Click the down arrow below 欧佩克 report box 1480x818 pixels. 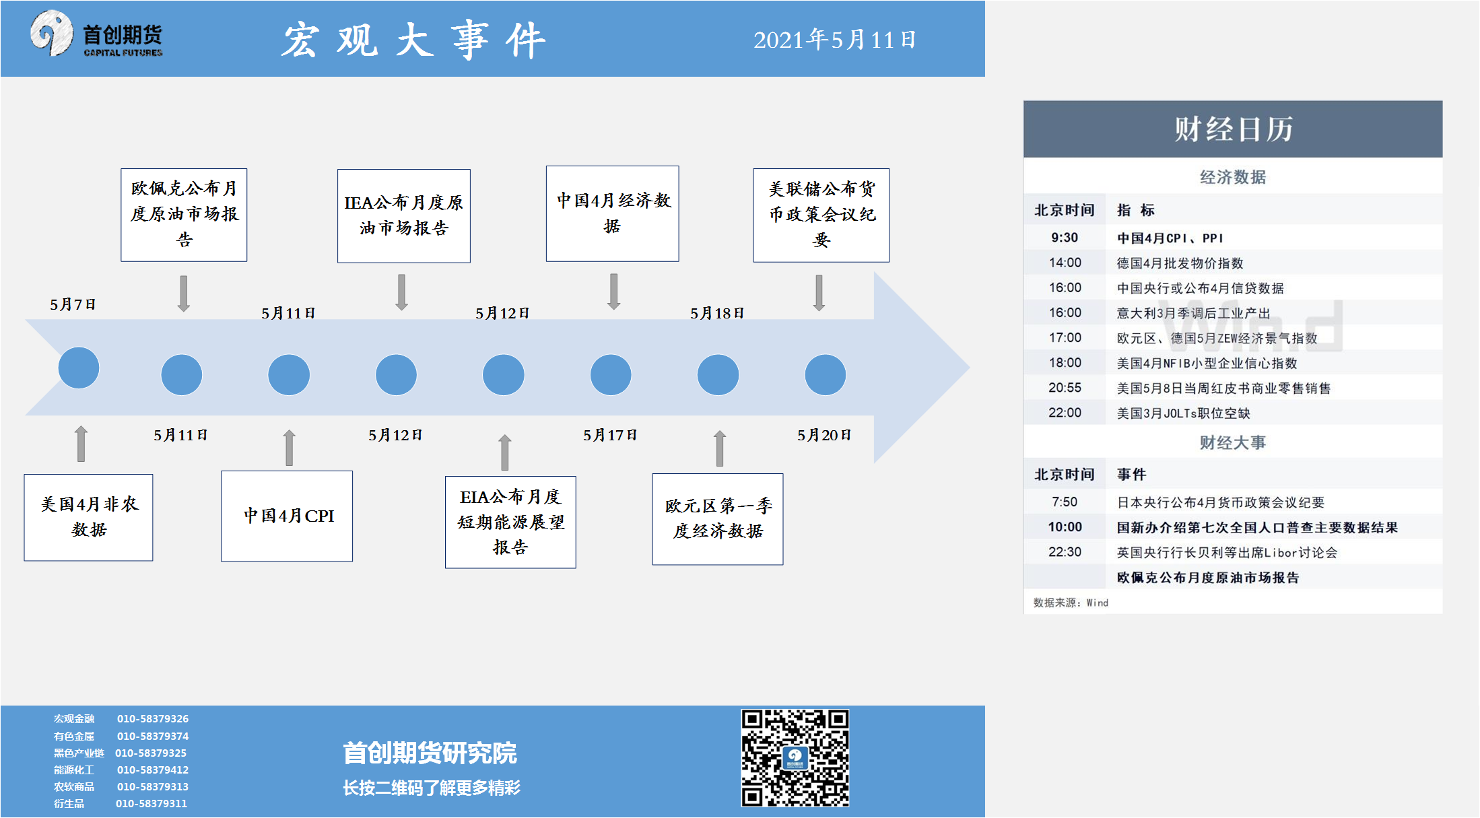tap(184, 294)
